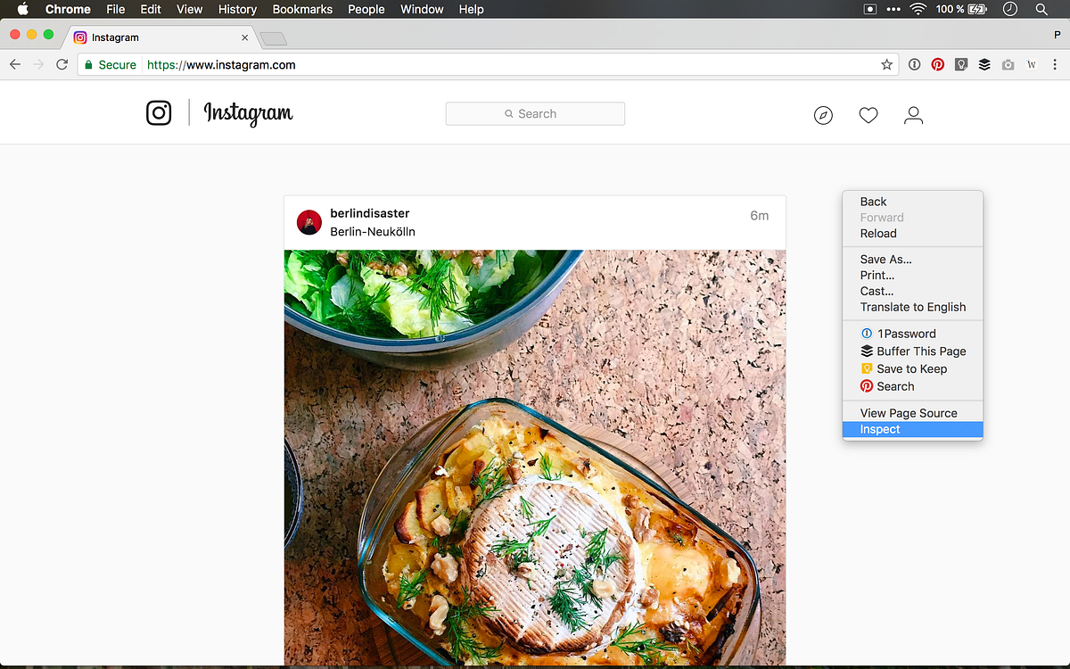The height and width of the screenshot is (669, 1070).
Task: Choose Pinterest Search in context menu
Action: click(912, 387)
